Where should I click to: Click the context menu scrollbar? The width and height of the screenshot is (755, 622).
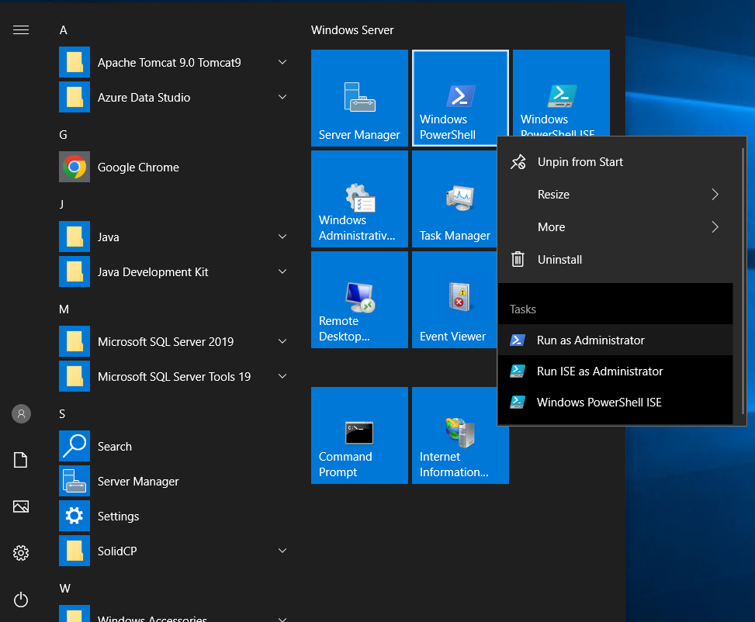click(743, 281)
